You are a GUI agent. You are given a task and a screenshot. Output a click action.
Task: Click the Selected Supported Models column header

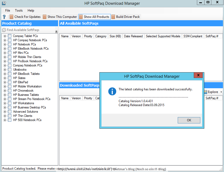pyautogui.click(x=163, y=36)
